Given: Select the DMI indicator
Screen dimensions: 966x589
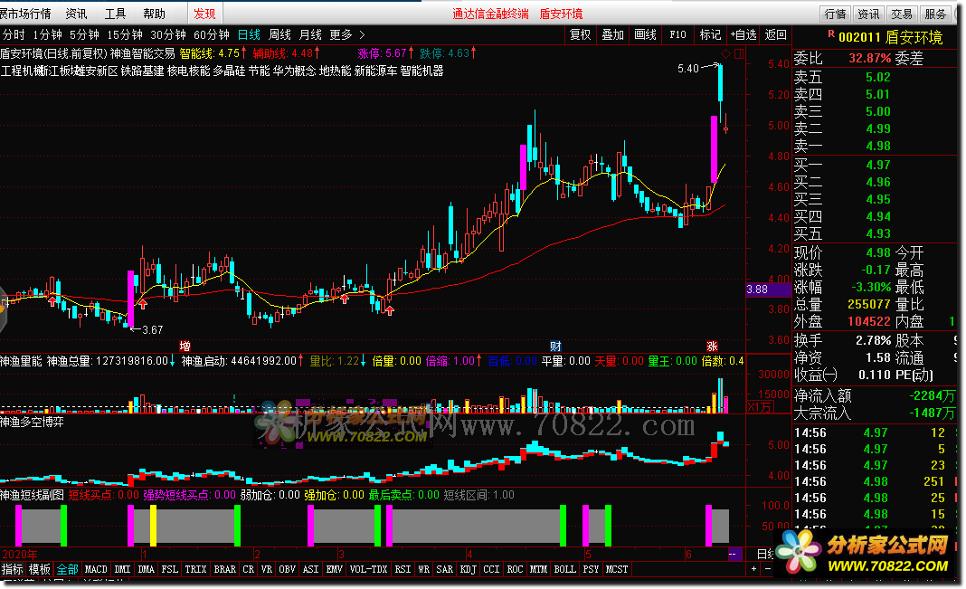Looking at the screenshot, I should pyautogui.click(x=123, y=569).
